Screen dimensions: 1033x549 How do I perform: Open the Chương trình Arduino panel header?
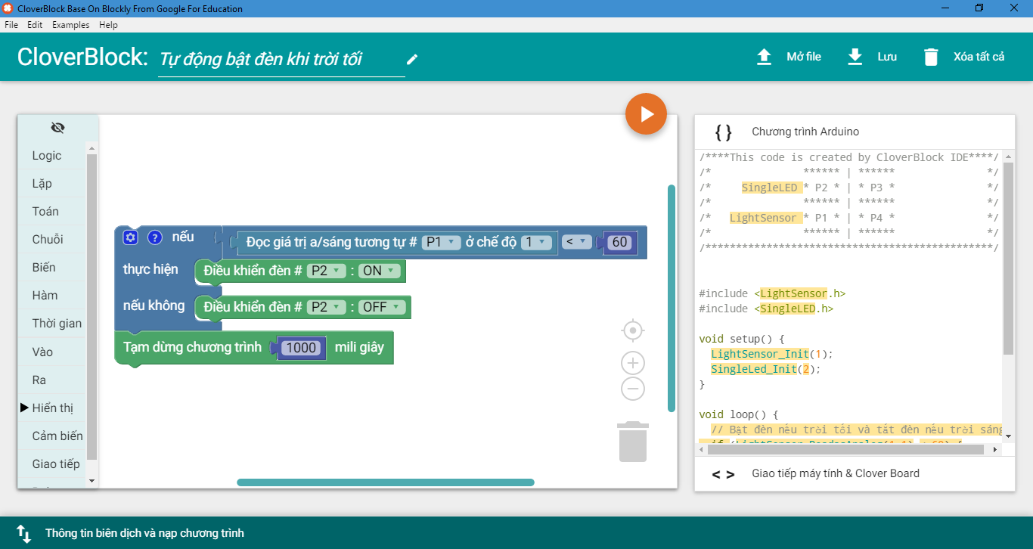(855, 132)
